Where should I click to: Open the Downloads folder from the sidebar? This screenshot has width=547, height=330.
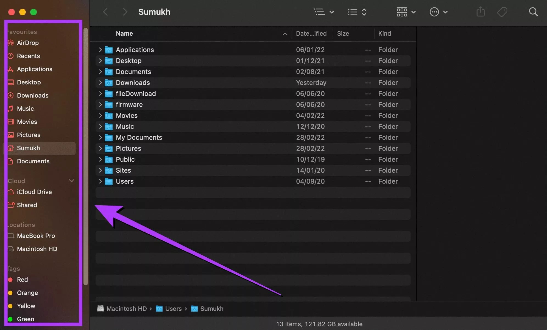click(x=33, y=95)
